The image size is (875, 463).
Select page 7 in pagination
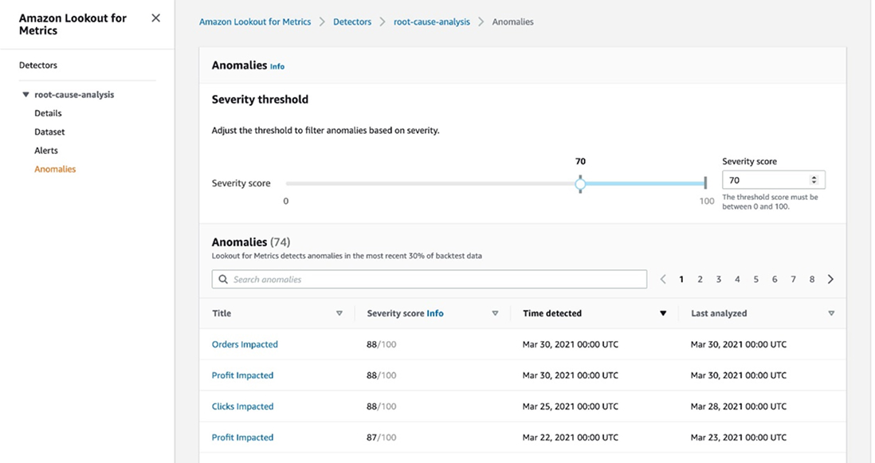(793, 279)
